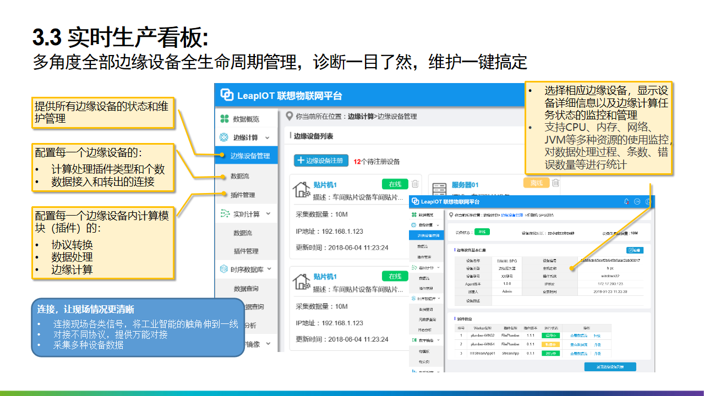This screenshot has width=704, height=396.
Task: Click location pin icon before 你当前所在位置 in large window
Action: [x=290, y=116]
